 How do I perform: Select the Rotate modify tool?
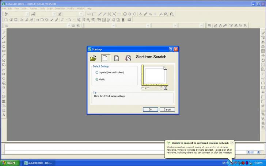point(263,60)
